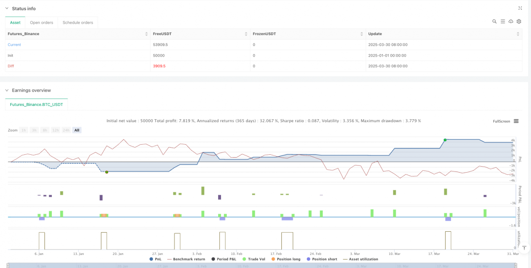The image size is (531, 268).
Task: Open the list menu icon above table
Action: 502,22
